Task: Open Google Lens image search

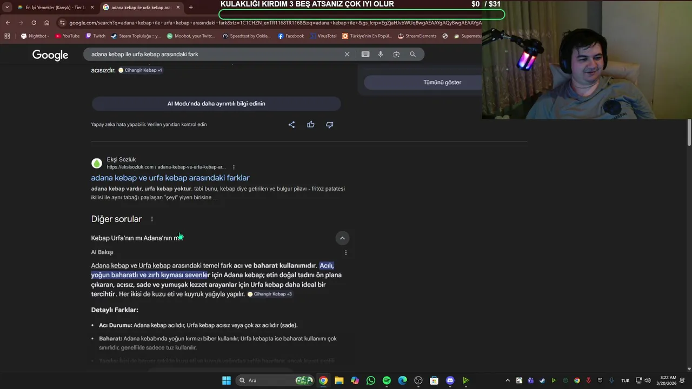Action: tap(396, 54)
